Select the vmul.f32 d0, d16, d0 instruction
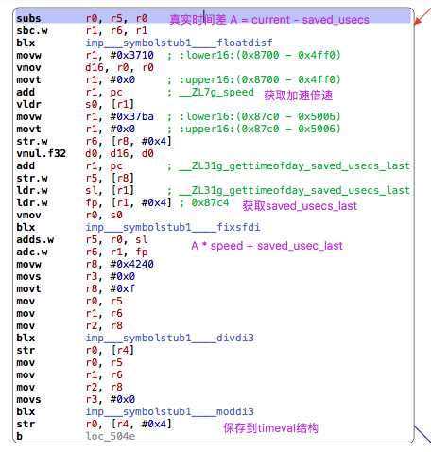Image resolution: width=431 pixels, height=452 pixels. (x=85, y=153)
